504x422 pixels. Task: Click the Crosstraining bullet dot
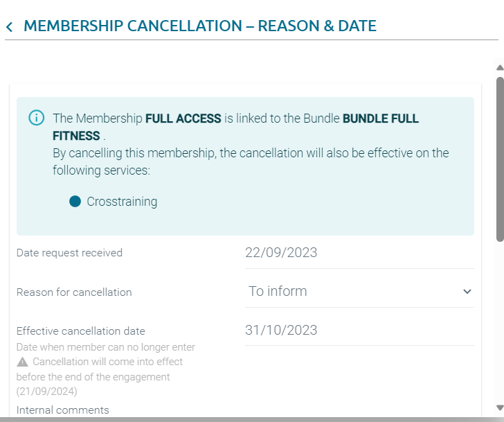[x=75, y=202]
